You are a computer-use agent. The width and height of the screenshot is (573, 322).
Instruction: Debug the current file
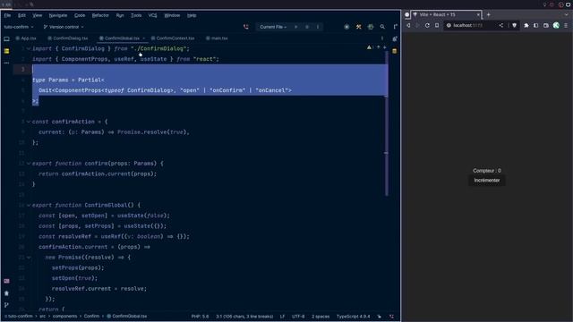(x=307, y=27)
